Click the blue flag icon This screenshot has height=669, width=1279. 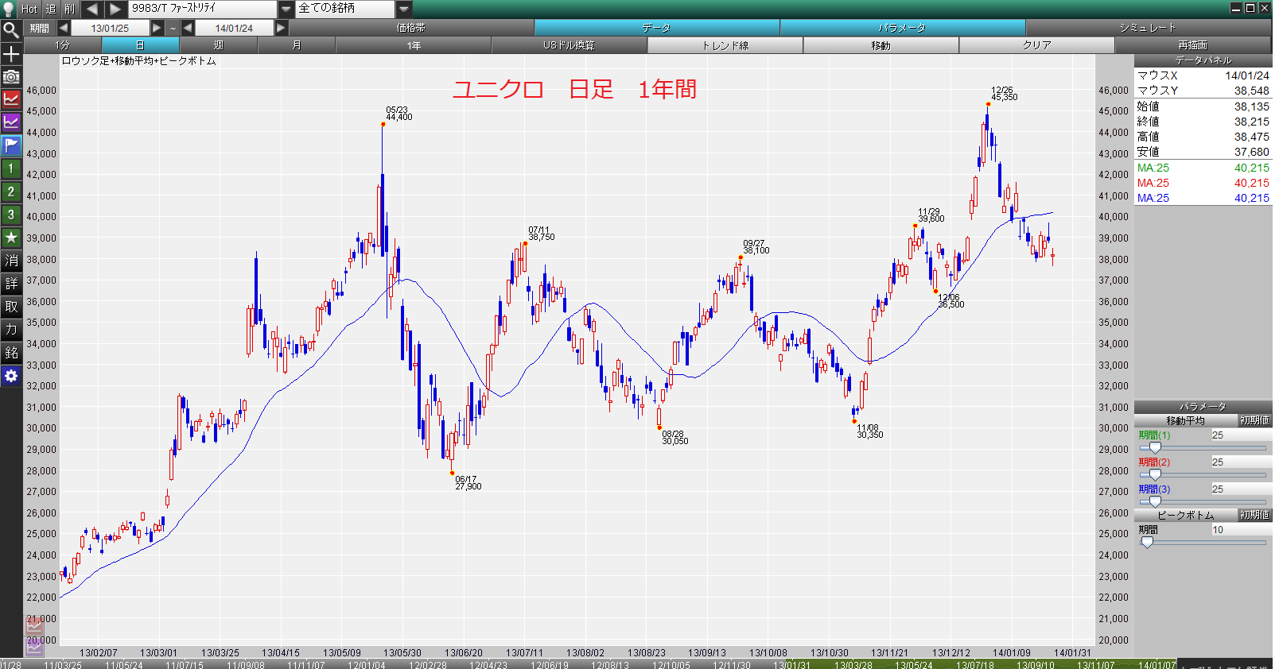11,145
